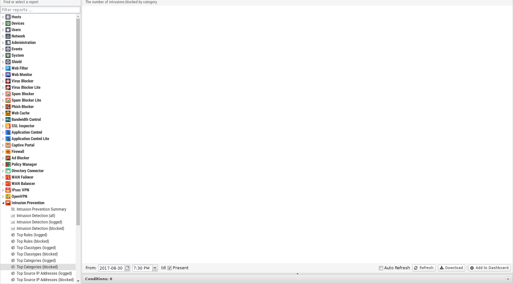Collapse the Intrusion Prevention tree node
Image resolution: width=513 pixels, height=284 pixels.
pos(3,203)
